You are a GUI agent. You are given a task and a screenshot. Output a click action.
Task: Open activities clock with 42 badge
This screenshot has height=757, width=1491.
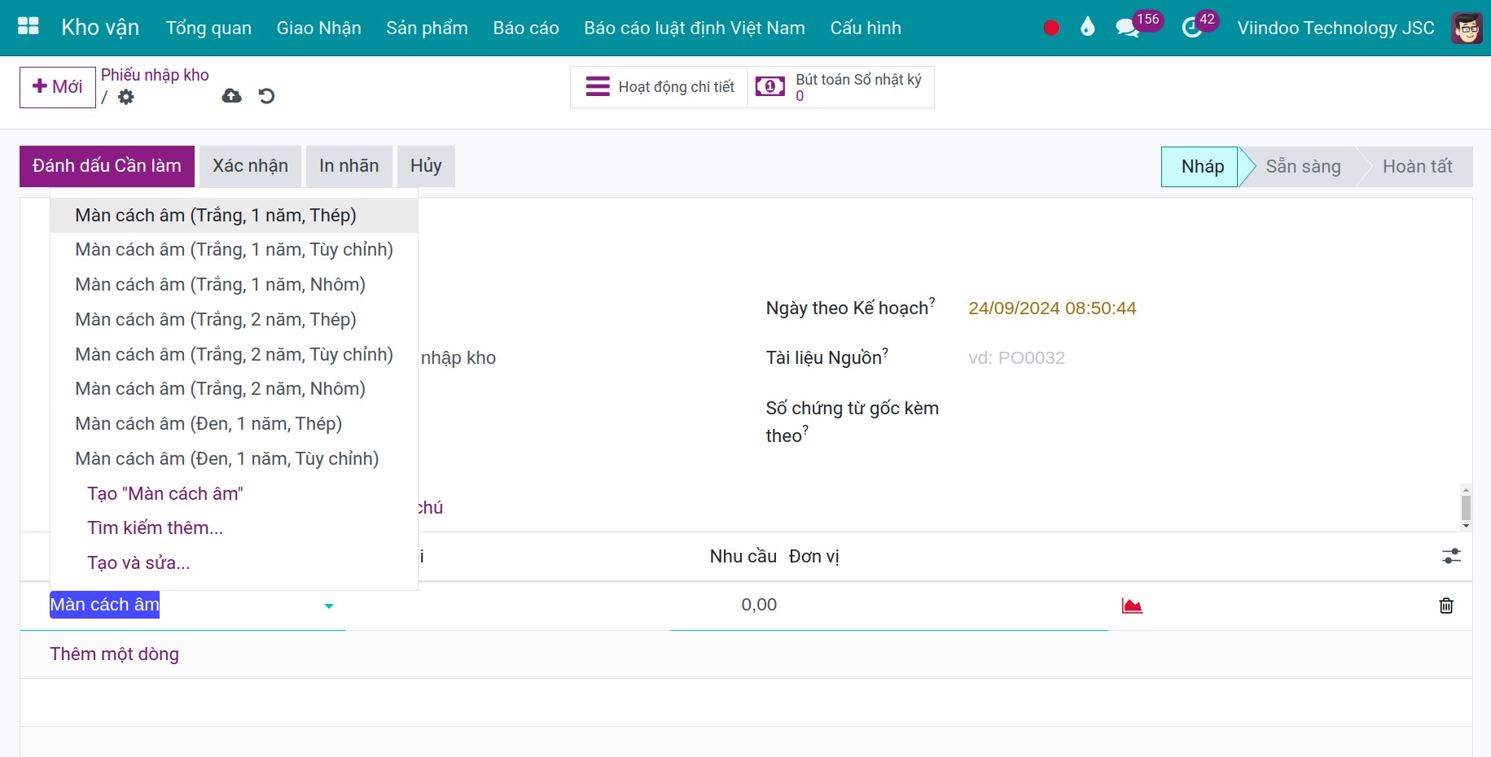(1199, 26)
